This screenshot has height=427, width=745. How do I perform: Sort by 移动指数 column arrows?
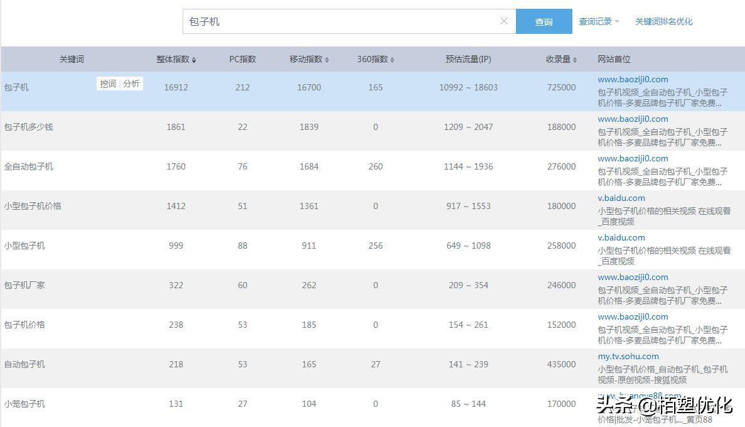pos(327,60)
